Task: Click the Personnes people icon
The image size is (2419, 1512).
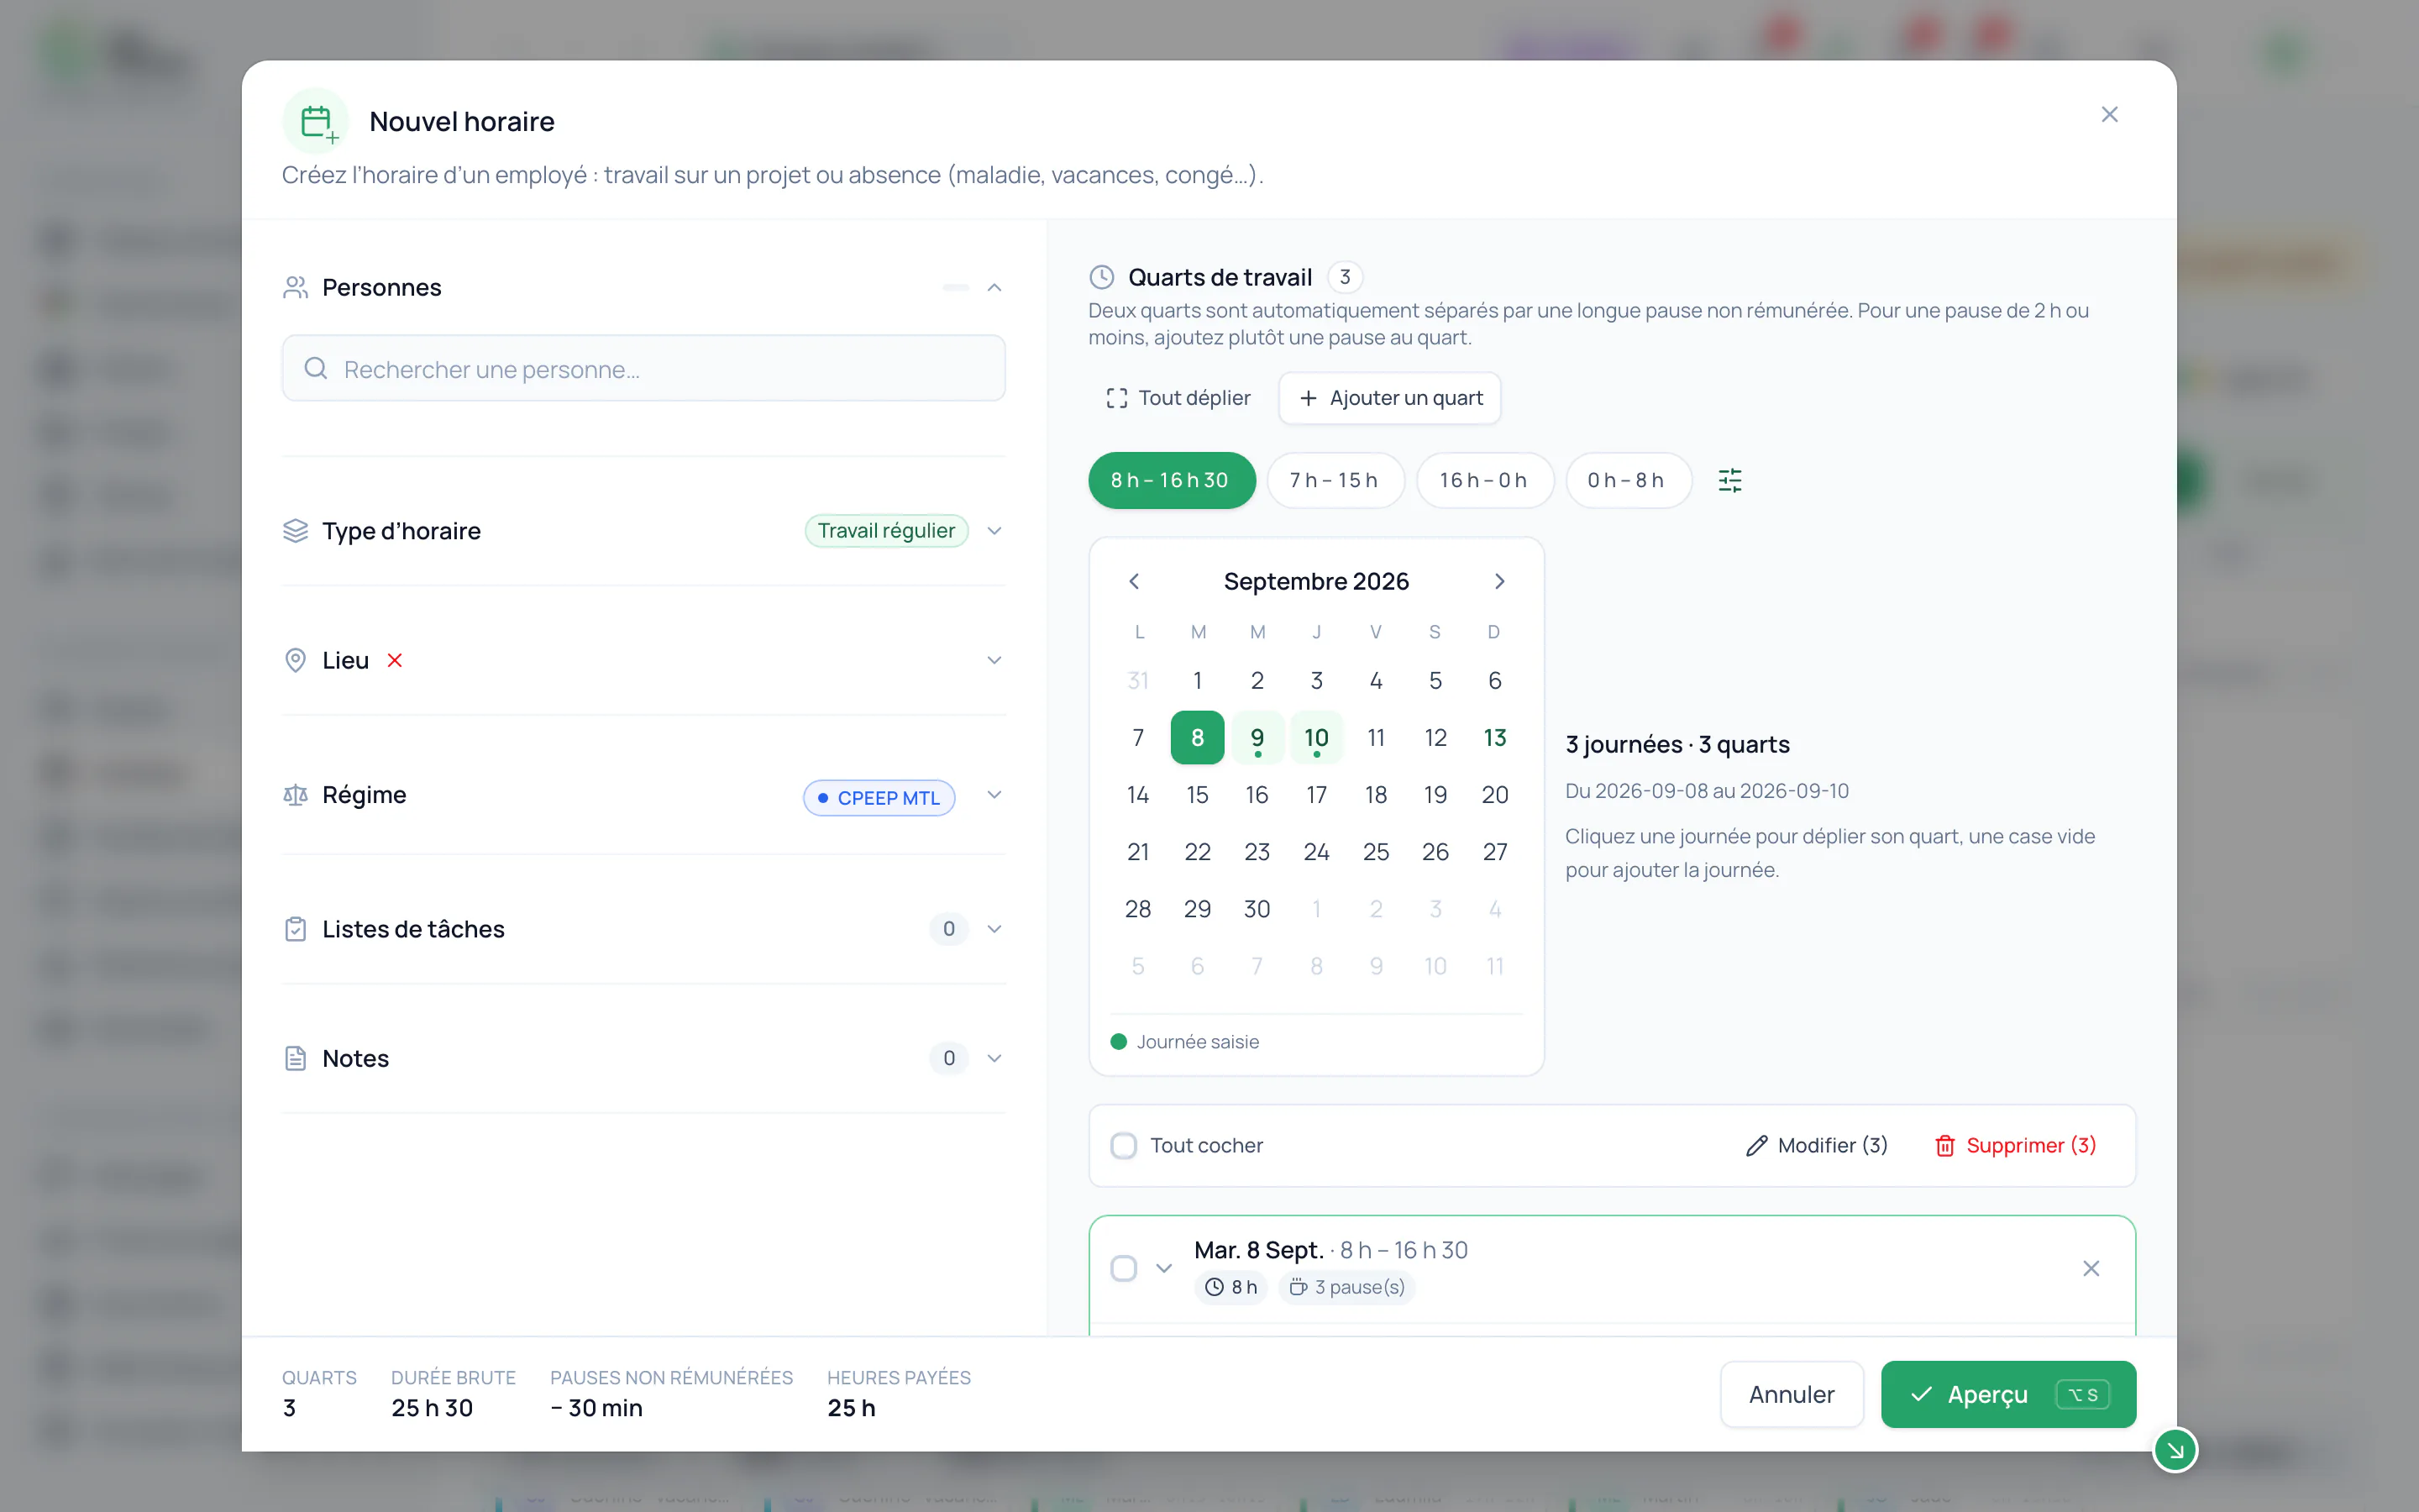Action: [x=295, y=288]
